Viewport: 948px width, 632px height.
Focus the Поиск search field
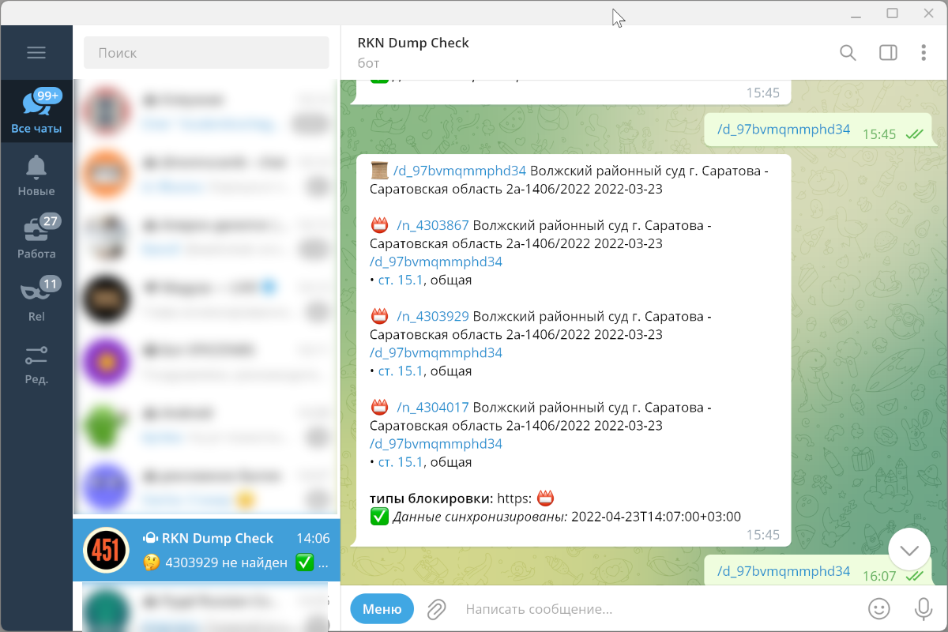point(206,53)
